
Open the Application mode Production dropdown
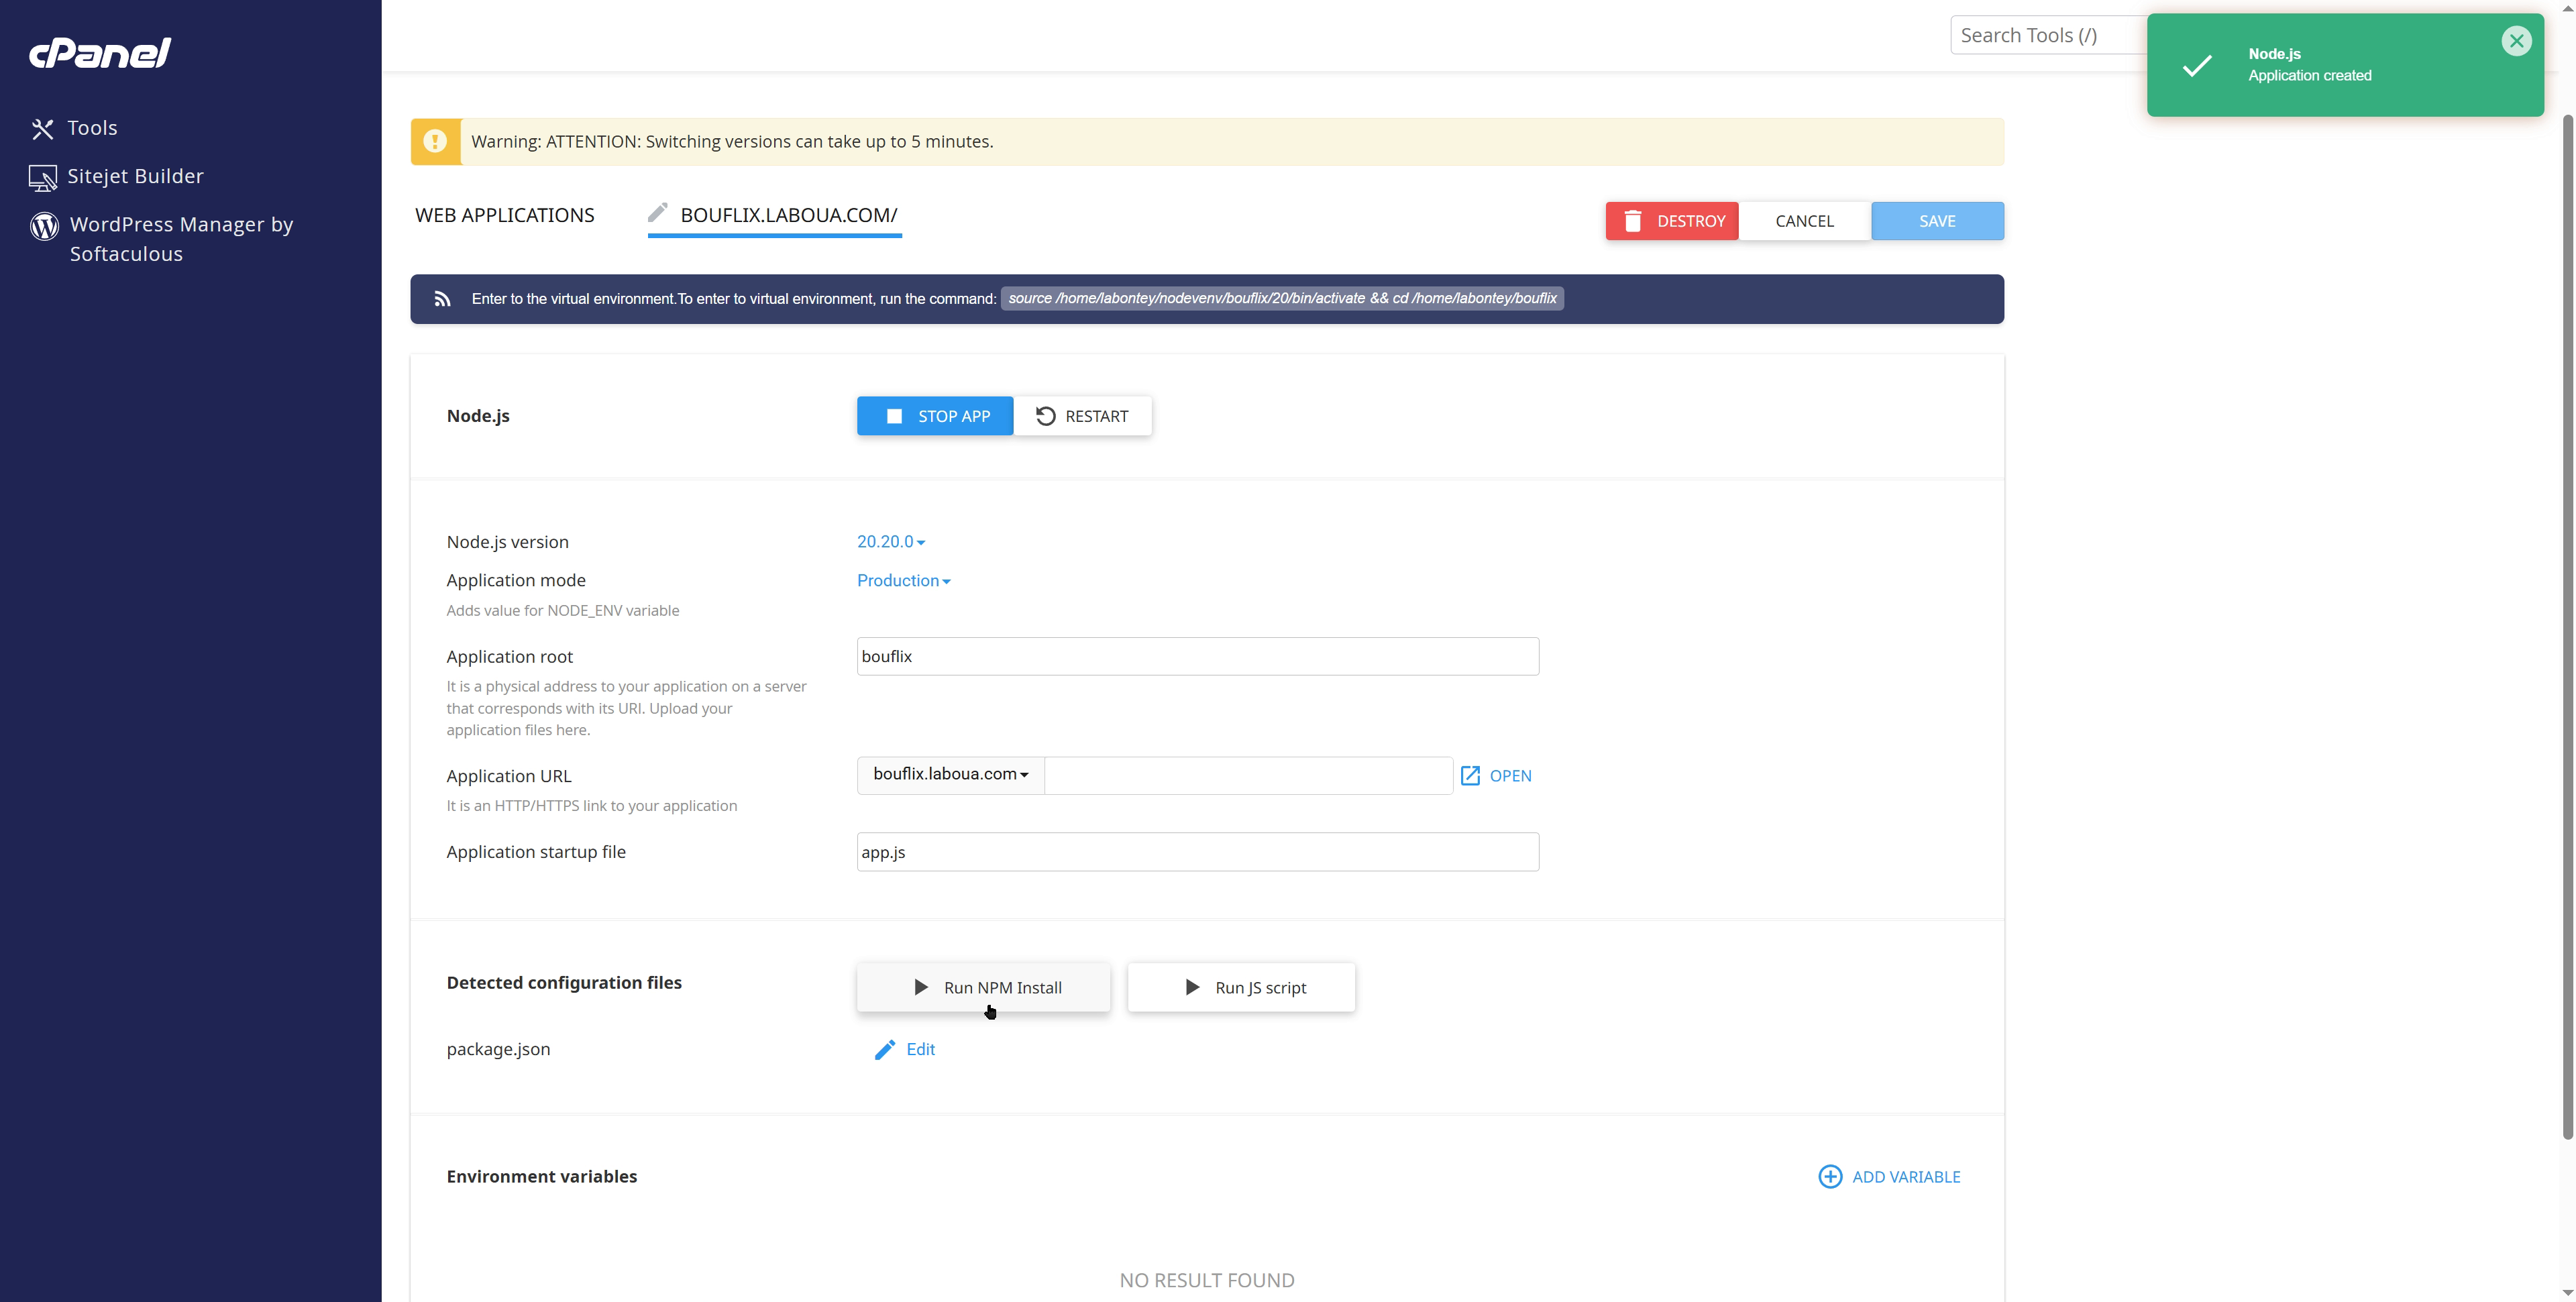[903, 581]
